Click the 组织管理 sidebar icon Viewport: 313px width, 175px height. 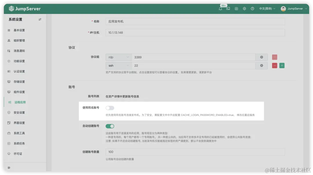pos(9,40)
